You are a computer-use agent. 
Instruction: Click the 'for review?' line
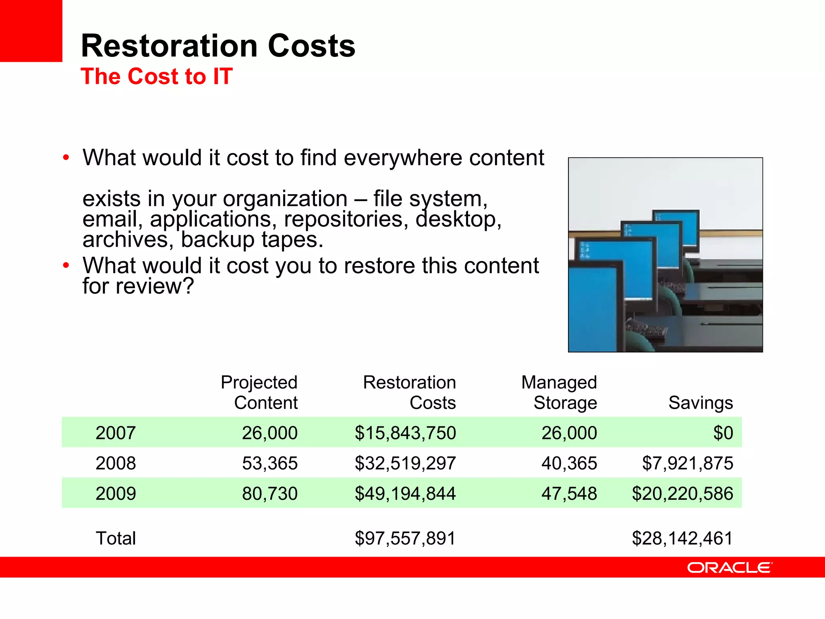[x=138, y=286]
